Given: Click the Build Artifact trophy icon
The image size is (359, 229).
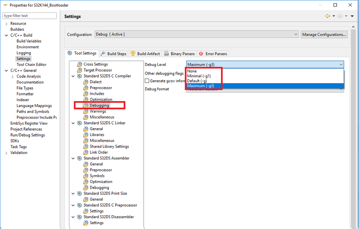Looking at the screenshot, I should coord(133,53).
